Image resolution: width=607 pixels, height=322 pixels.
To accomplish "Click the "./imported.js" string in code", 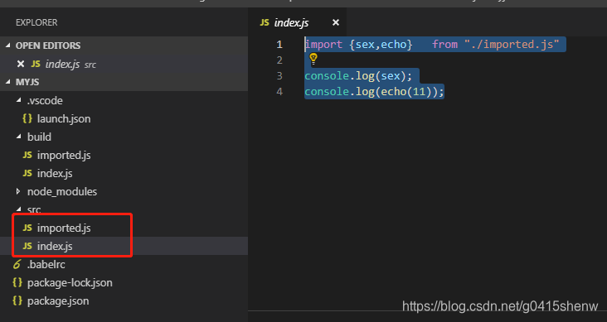I will pos(512,45).
